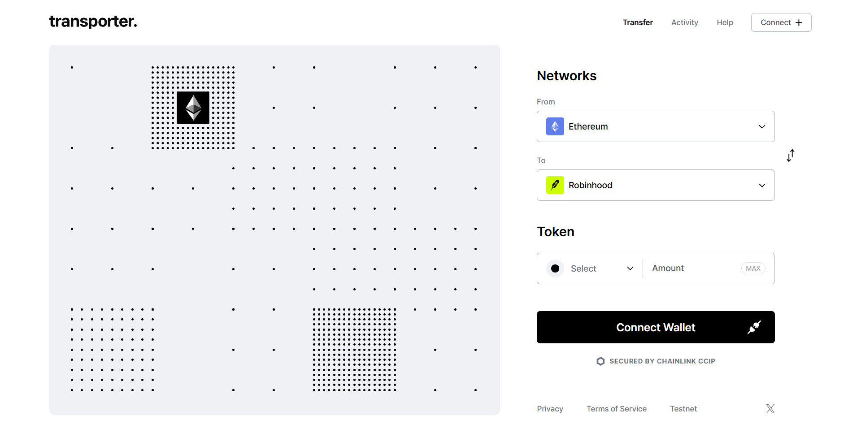Click the MAX amount button
The width and height of the screenshot is (861, 437).
coord(753,268)
